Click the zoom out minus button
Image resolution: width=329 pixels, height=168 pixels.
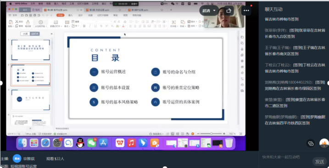(198, 134)
